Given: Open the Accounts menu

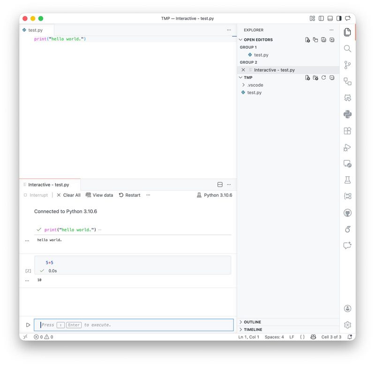Looking at the screenshot, I should pos(347,308).
